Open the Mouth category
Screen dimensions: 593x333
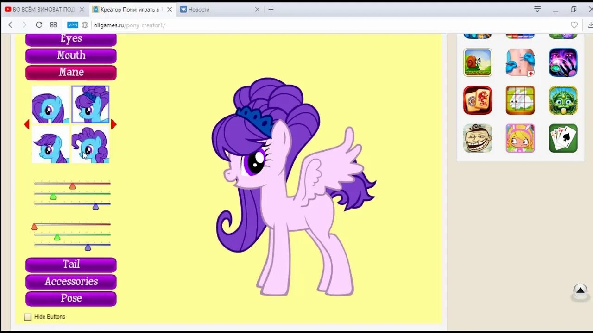pyautogui.click(x=71, y=55)
